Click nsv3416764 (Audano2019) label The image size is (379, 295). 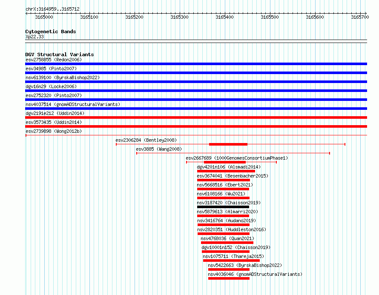pyautogui.click(x=227, y=221)
